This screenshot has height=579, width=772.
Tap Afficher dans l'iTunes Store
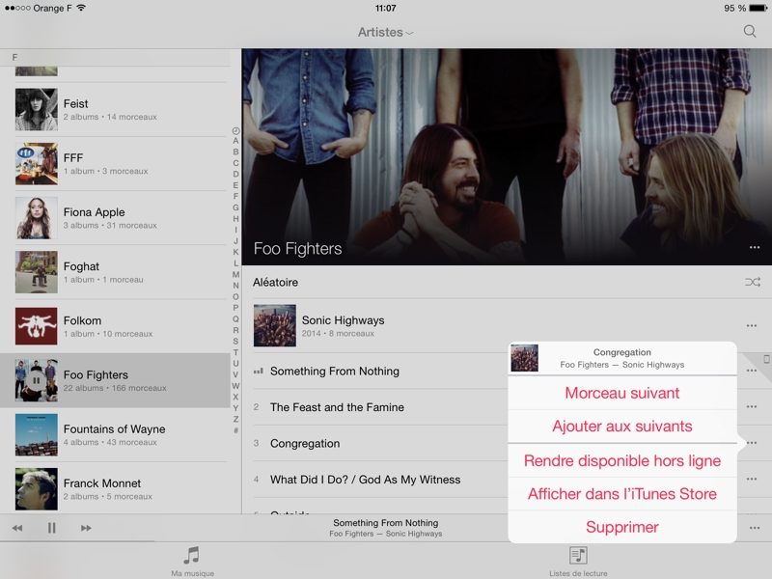point(622,494)
